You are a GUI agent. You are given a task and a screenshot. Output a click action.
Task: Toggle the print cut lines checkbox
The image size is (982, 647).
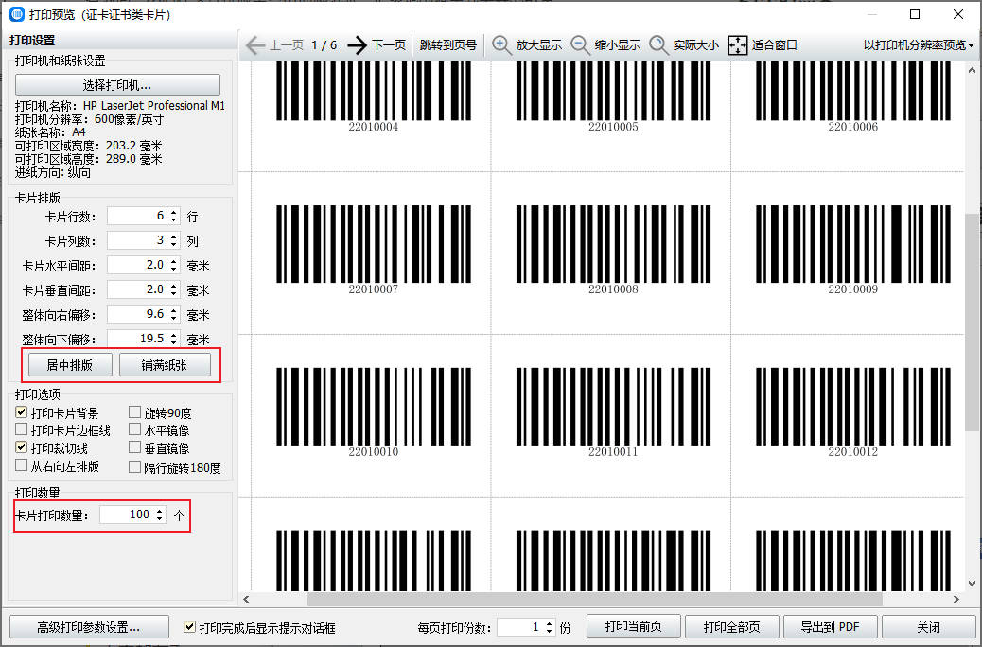(x=22, y=447)
